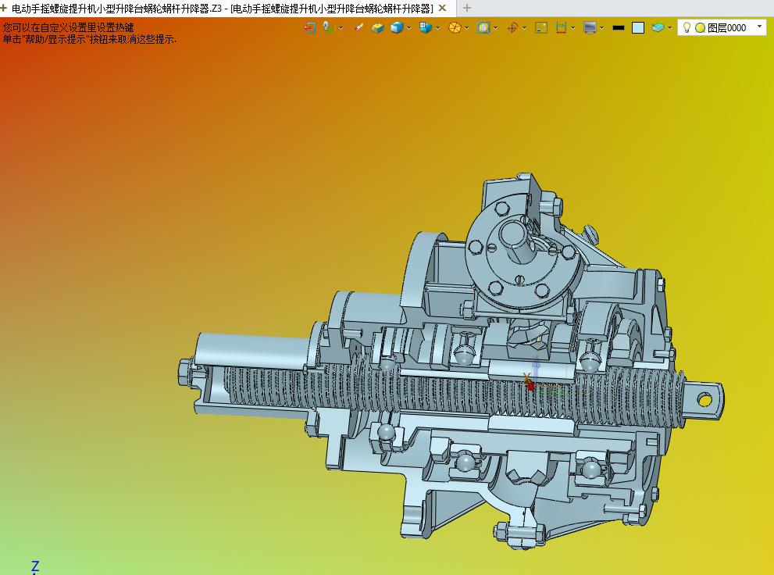Click the black line color swatch
This screenshot has height=575, width=774.
pos(619,27)
